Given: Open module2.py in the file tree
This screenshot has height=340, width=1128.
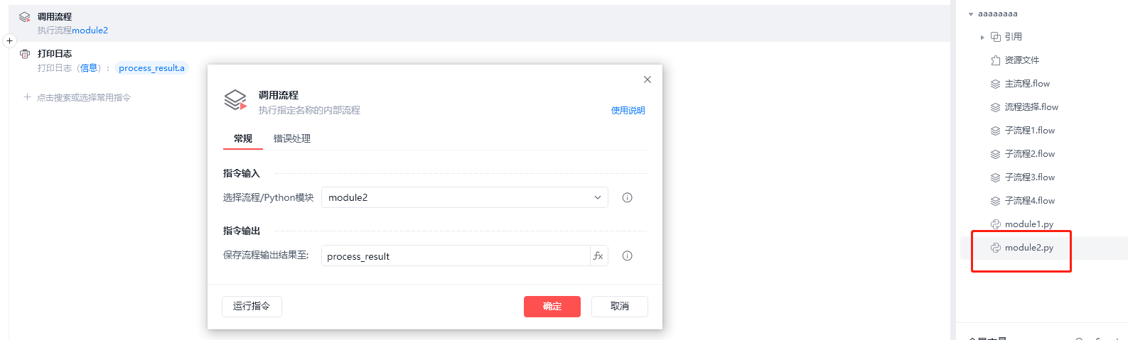Looking at the screenshot, I should [x=1028, y=248].
